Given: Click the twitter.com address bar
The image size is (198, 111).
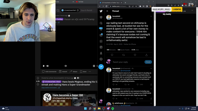Looking at the screenshot, I should pyautogui.click(x=119, y=6).
